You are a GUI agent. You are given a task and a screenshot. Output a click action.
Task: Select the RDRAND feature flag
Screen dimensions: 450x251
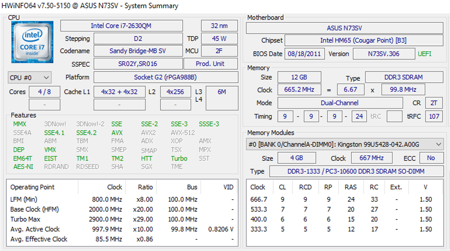click(56, 167)
